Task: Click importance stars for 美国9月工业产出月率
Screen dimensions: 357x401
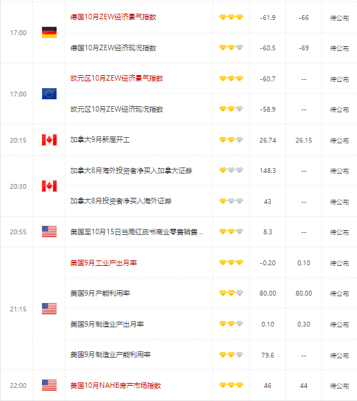Action: [231, 263]
